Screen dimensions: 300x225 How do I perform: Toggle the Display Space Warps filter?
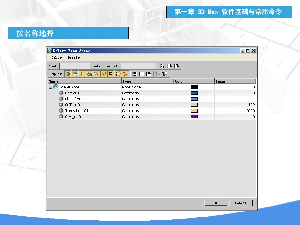click(104, 74)
